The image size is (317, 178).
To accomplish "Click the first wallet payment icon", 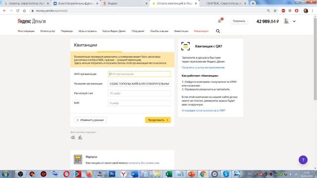I will [x=73, y=137].
